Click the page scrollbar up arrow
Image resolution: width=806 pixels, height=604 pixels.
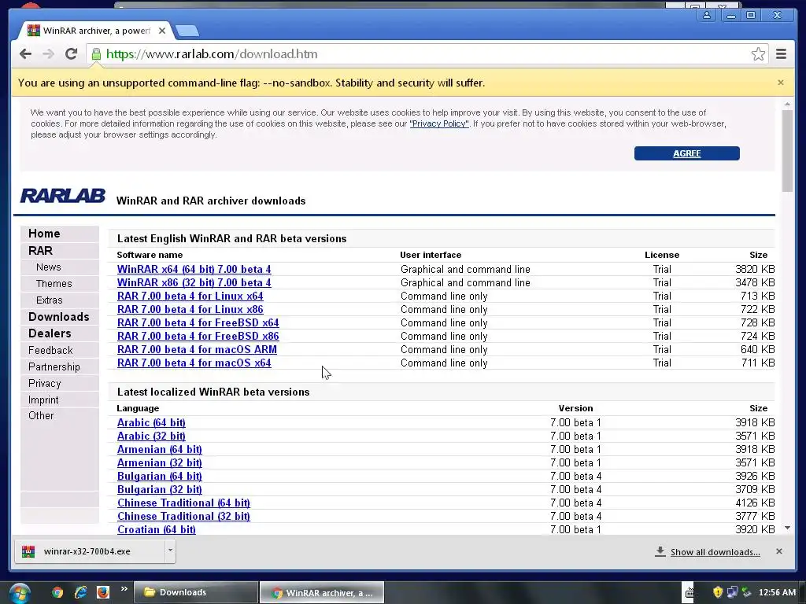787,105
